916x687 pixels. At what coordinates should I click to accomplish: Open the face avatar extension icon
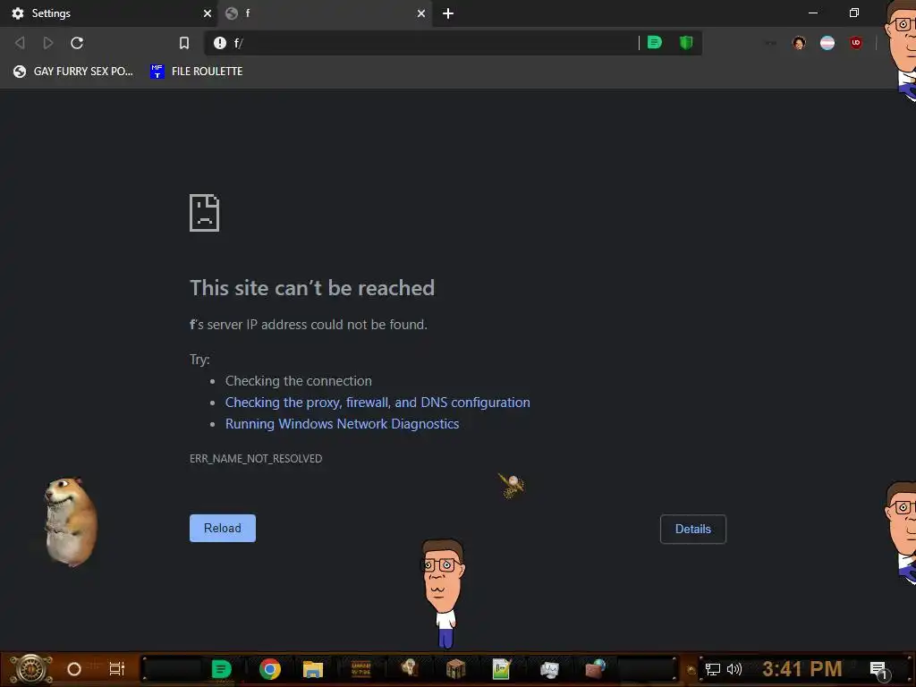click(799, 43)
